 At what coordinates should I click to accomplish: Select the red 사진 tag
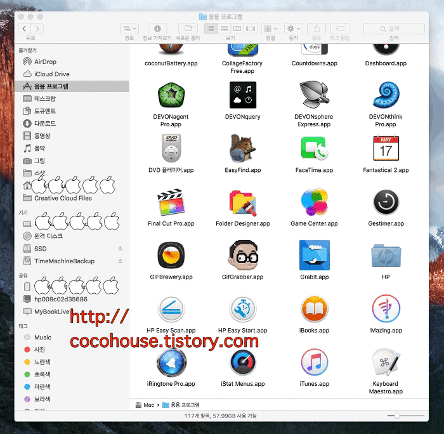tap(72, 350)
